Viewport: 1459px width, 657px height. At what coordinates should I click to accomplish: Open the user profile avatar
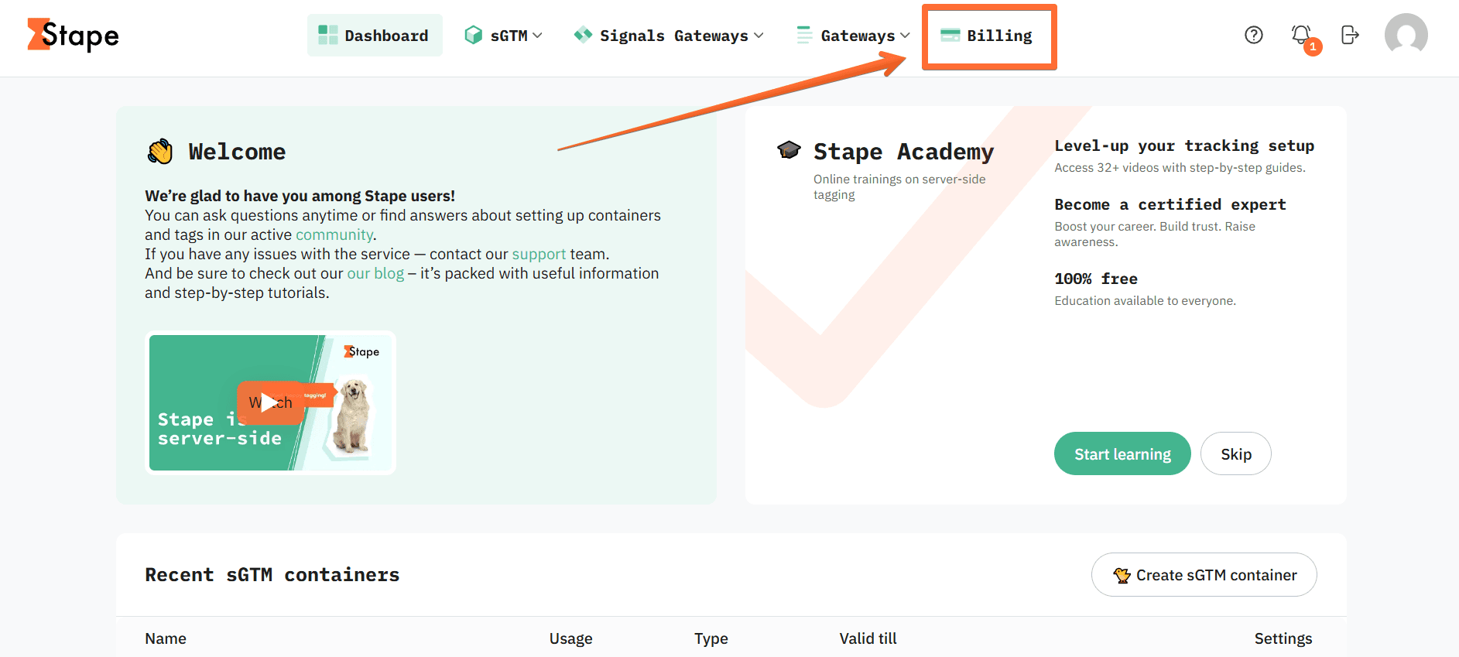pos(1406,35)
